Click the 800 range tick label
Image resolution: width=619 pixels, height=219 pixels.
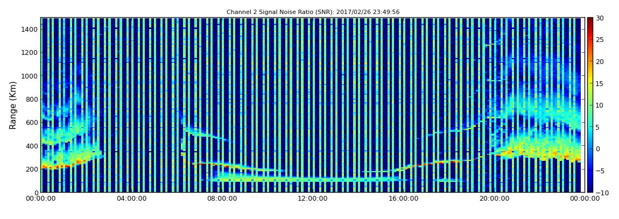point(32,99)
